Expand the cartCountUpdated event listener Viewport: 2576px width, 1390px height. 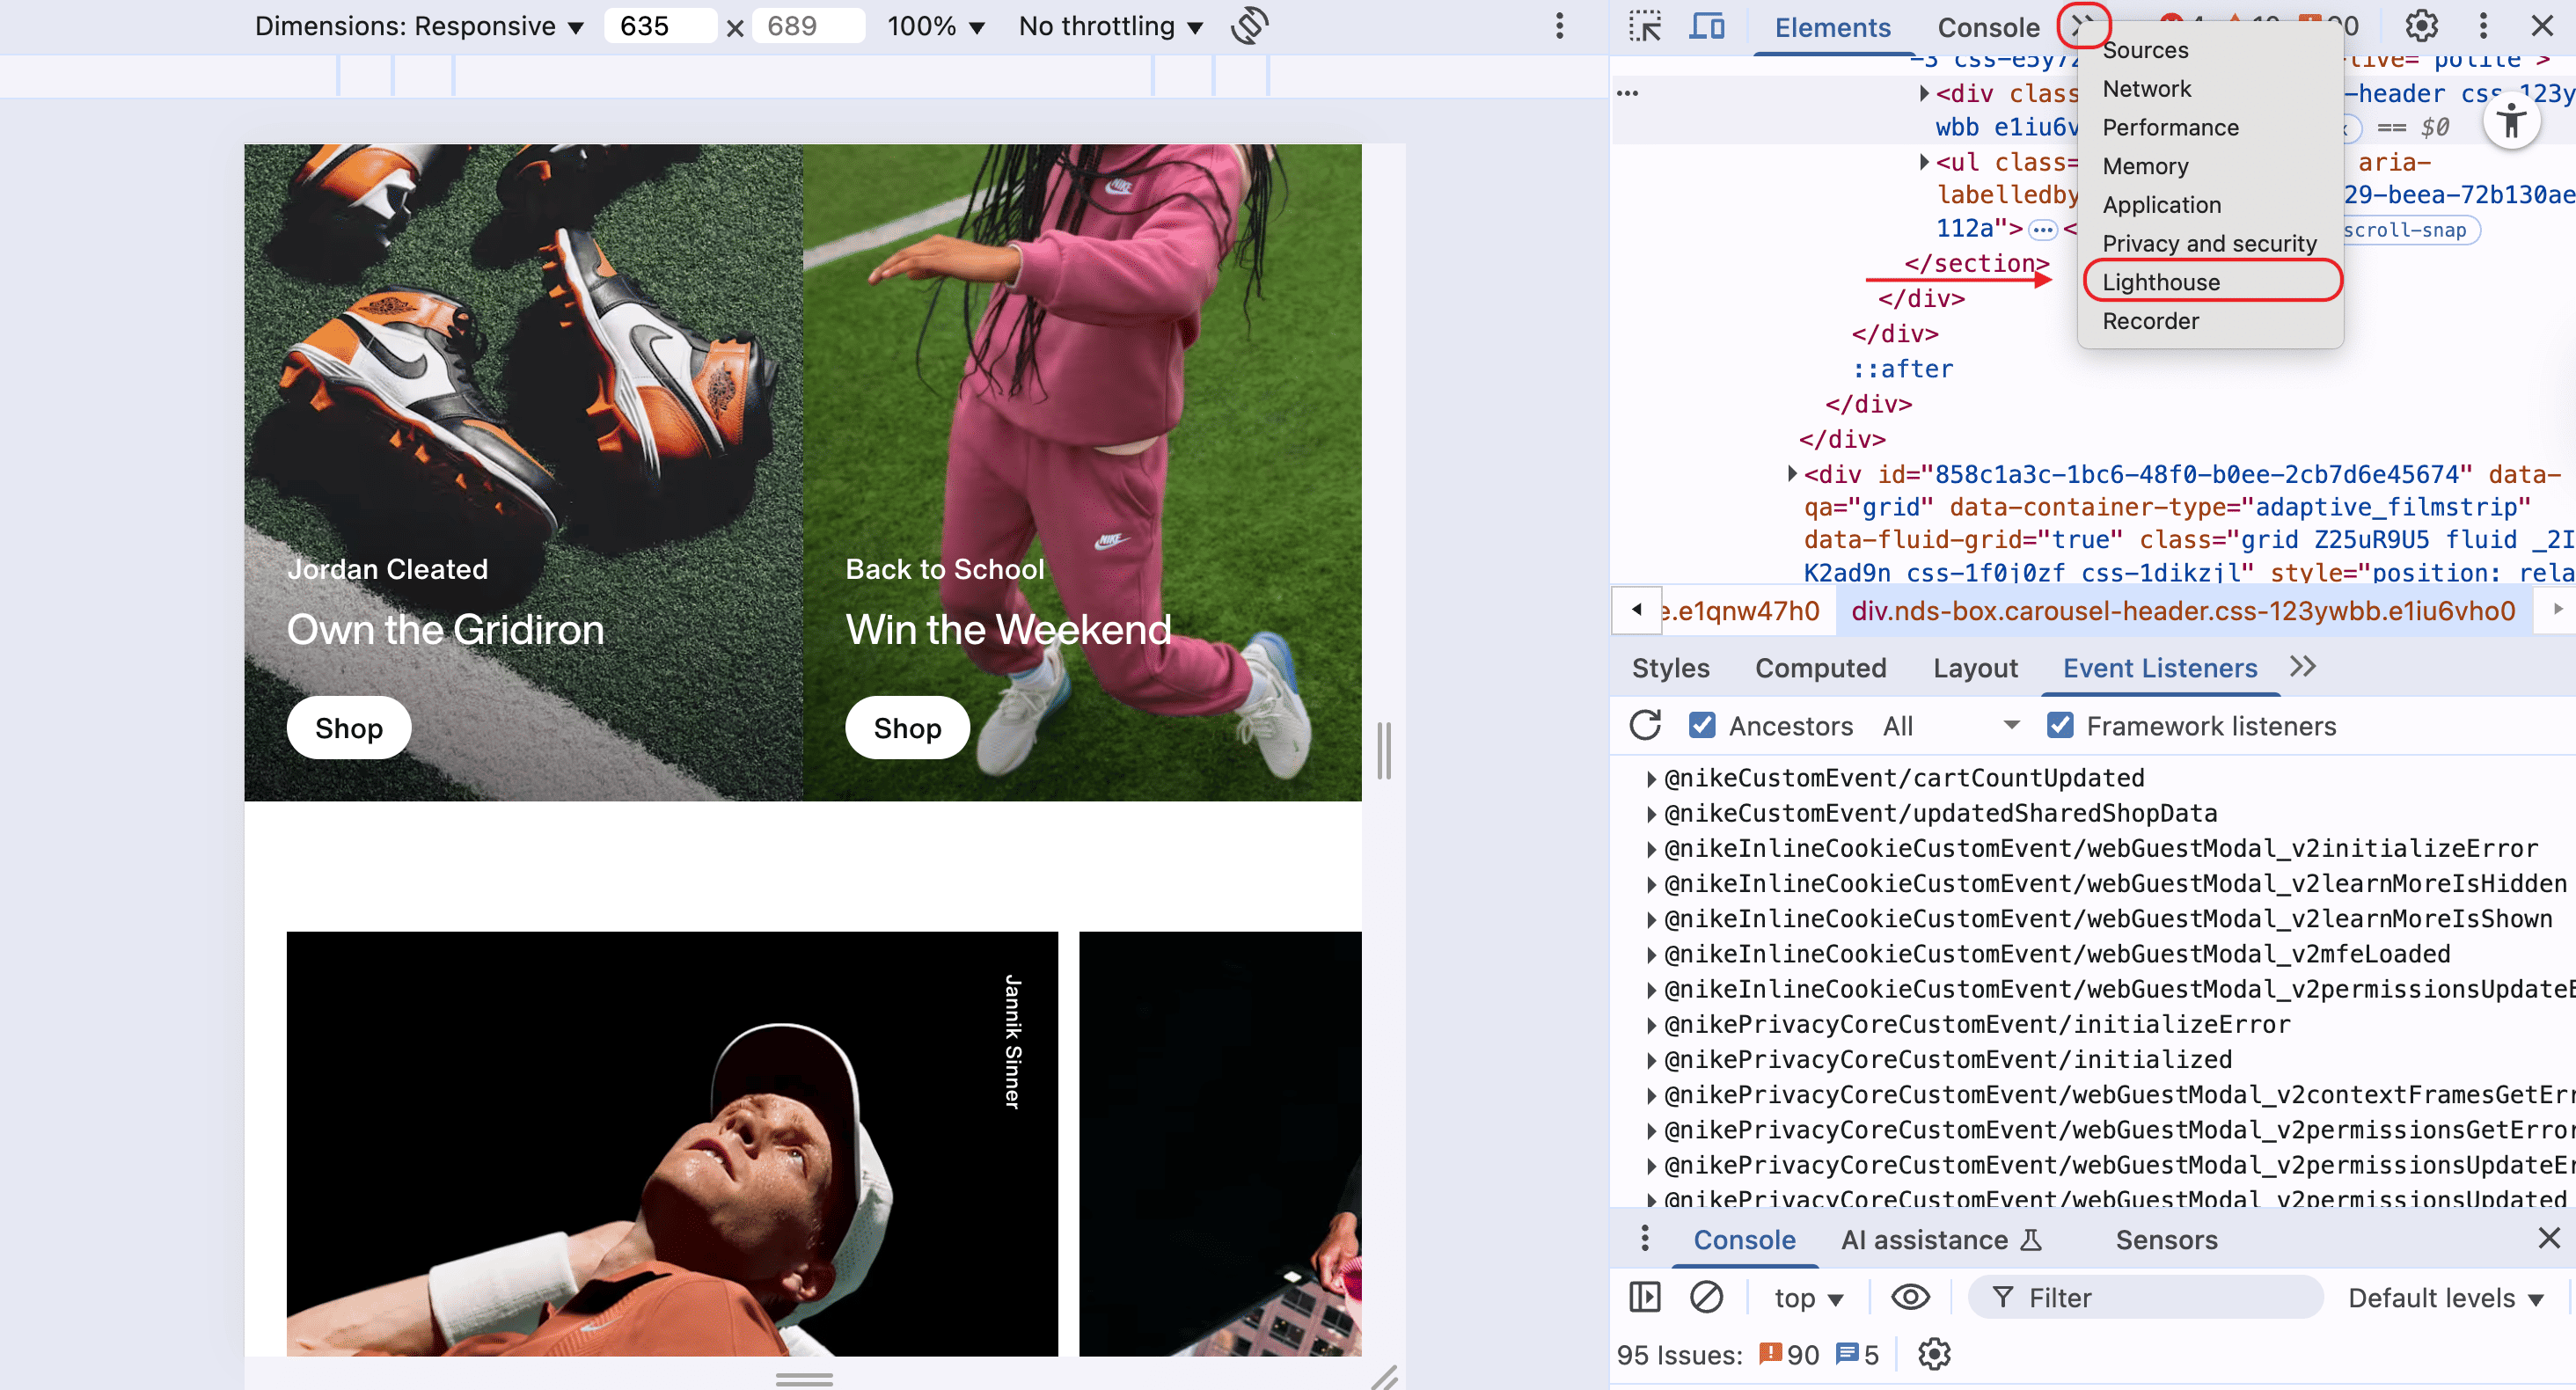[x=1650, y=778]
